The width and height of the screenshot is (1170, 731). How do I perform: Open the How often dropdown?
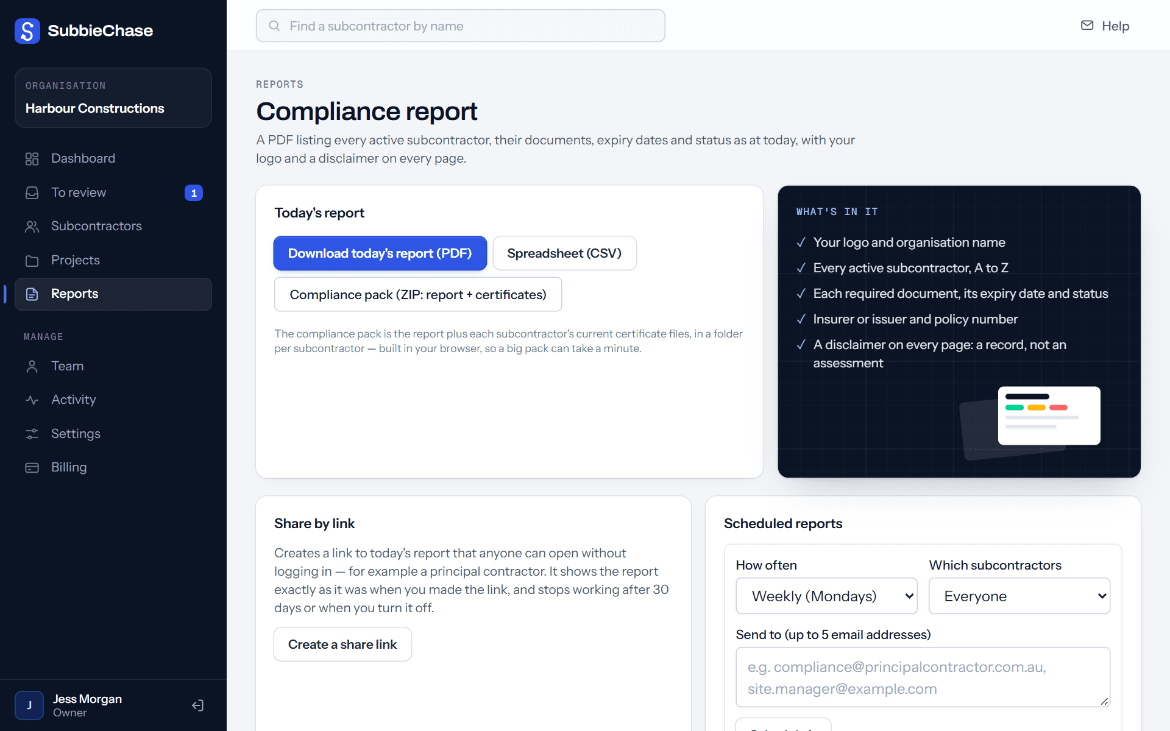(x=826, y=596)
